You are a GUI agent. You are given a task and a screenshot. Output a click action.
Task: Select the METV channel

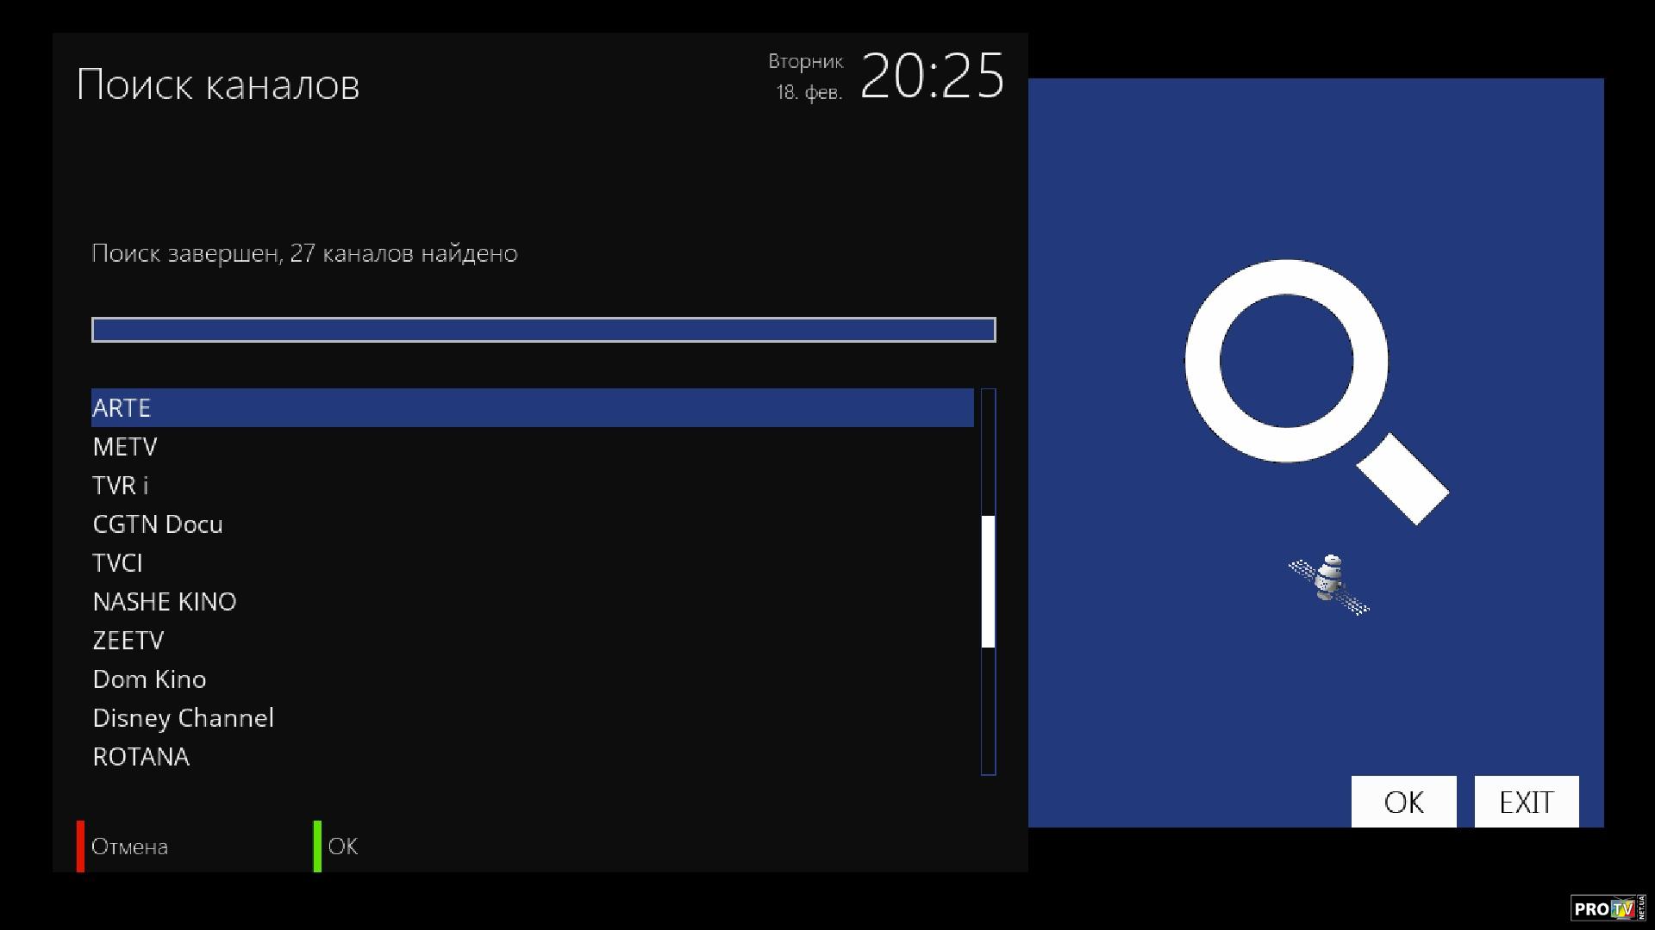click(533, 446)
